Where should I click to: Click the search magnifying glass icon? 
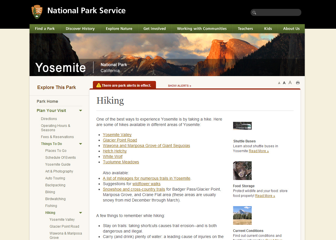[254, 13]
